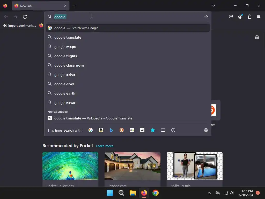Choose the google news suggestion

point(128,103)
